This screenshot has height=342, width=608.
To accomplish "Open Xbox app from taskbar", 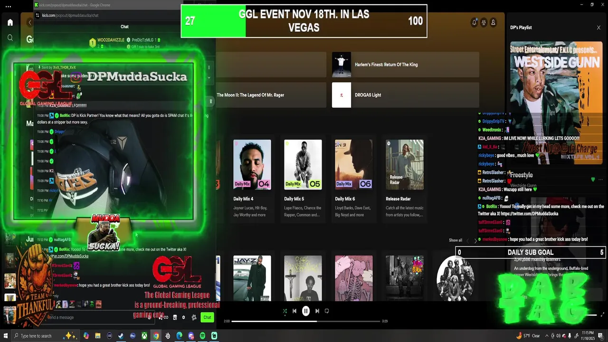I will click(144, 336).
